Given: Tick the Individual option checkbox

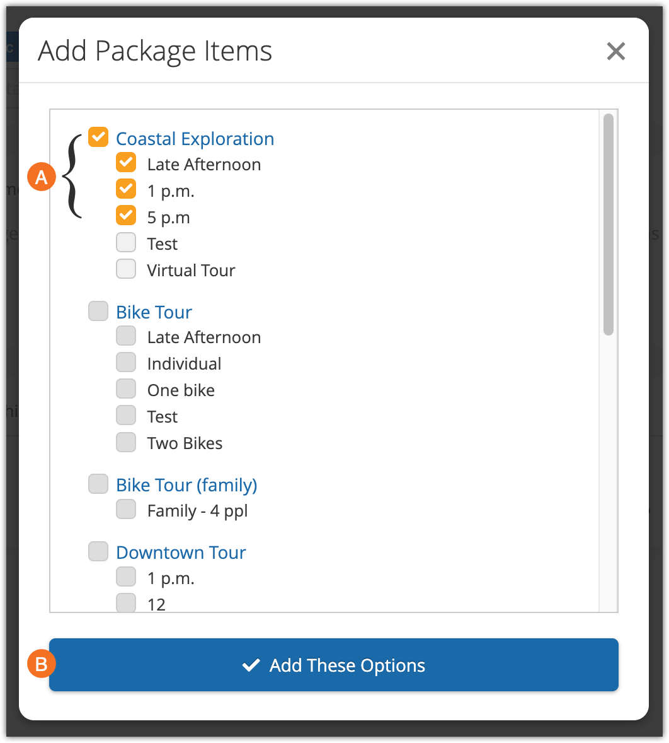Looking at the screenshot, I should click(x=126, y=363).
